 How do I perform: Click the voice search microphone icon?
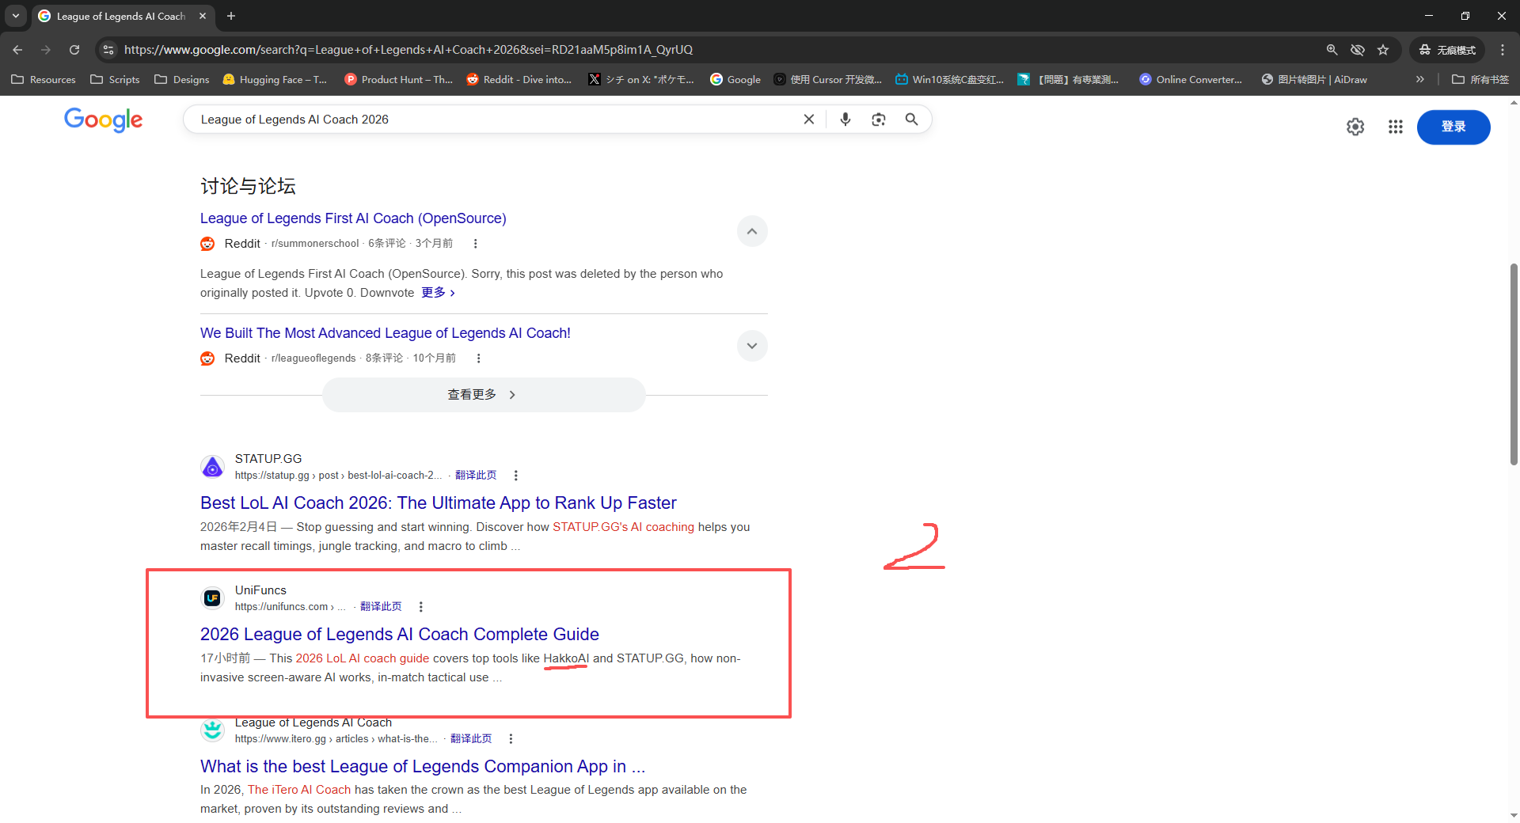[845, 119]
